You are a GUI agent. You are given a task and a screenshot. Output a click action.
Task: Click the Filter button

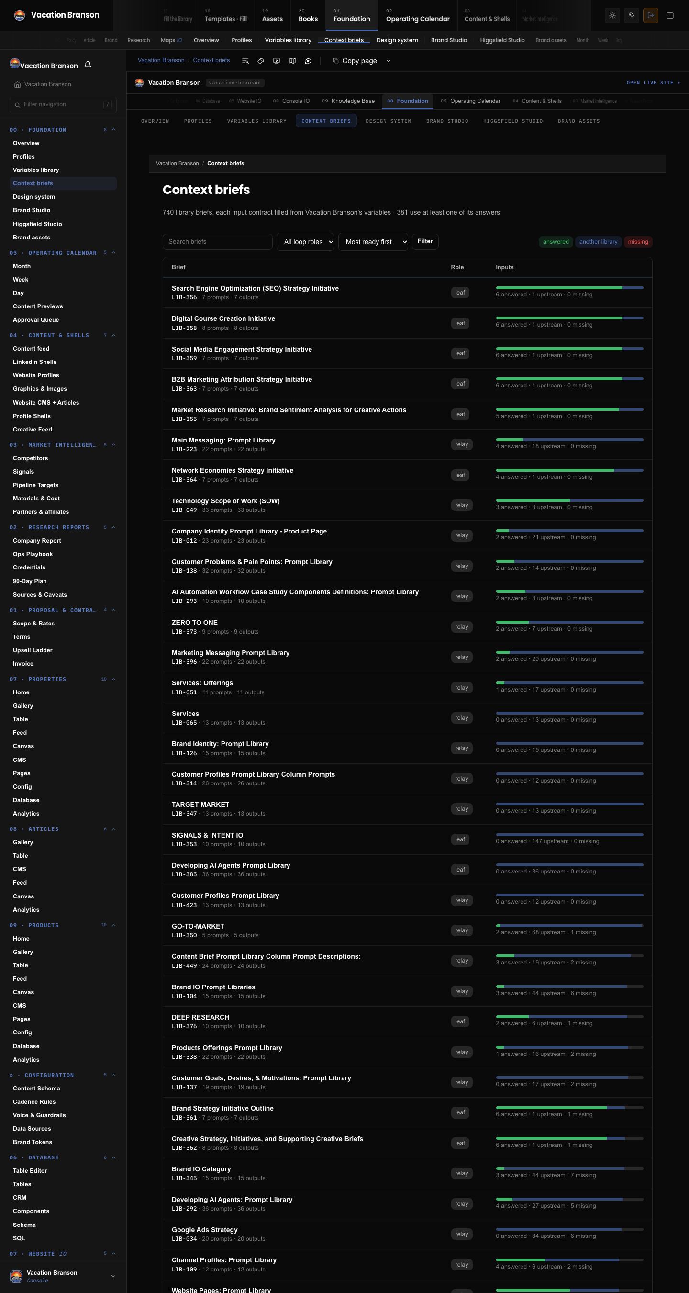point(425,241)
